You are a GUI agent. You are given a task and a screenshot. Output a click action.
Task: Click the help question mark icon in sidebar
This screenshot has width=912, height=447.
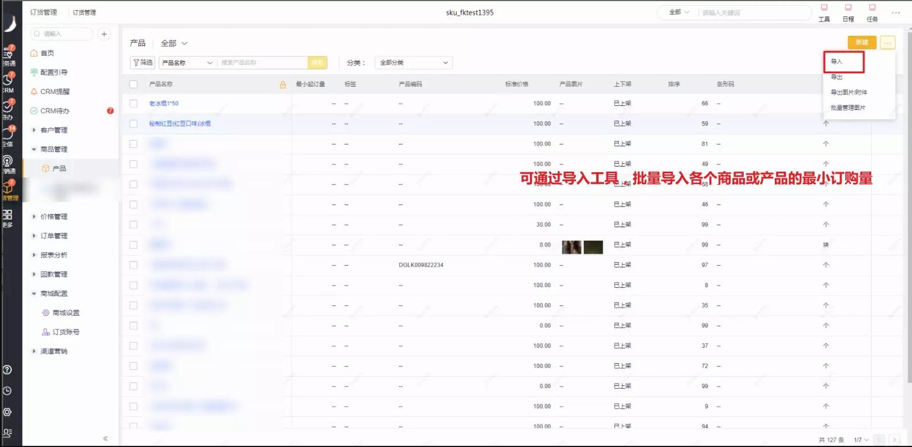[x=7, y=370]
